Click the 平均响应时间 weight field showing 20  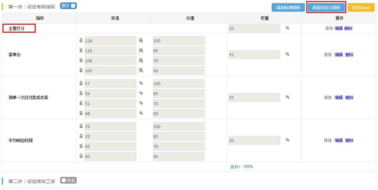point(254,140)
